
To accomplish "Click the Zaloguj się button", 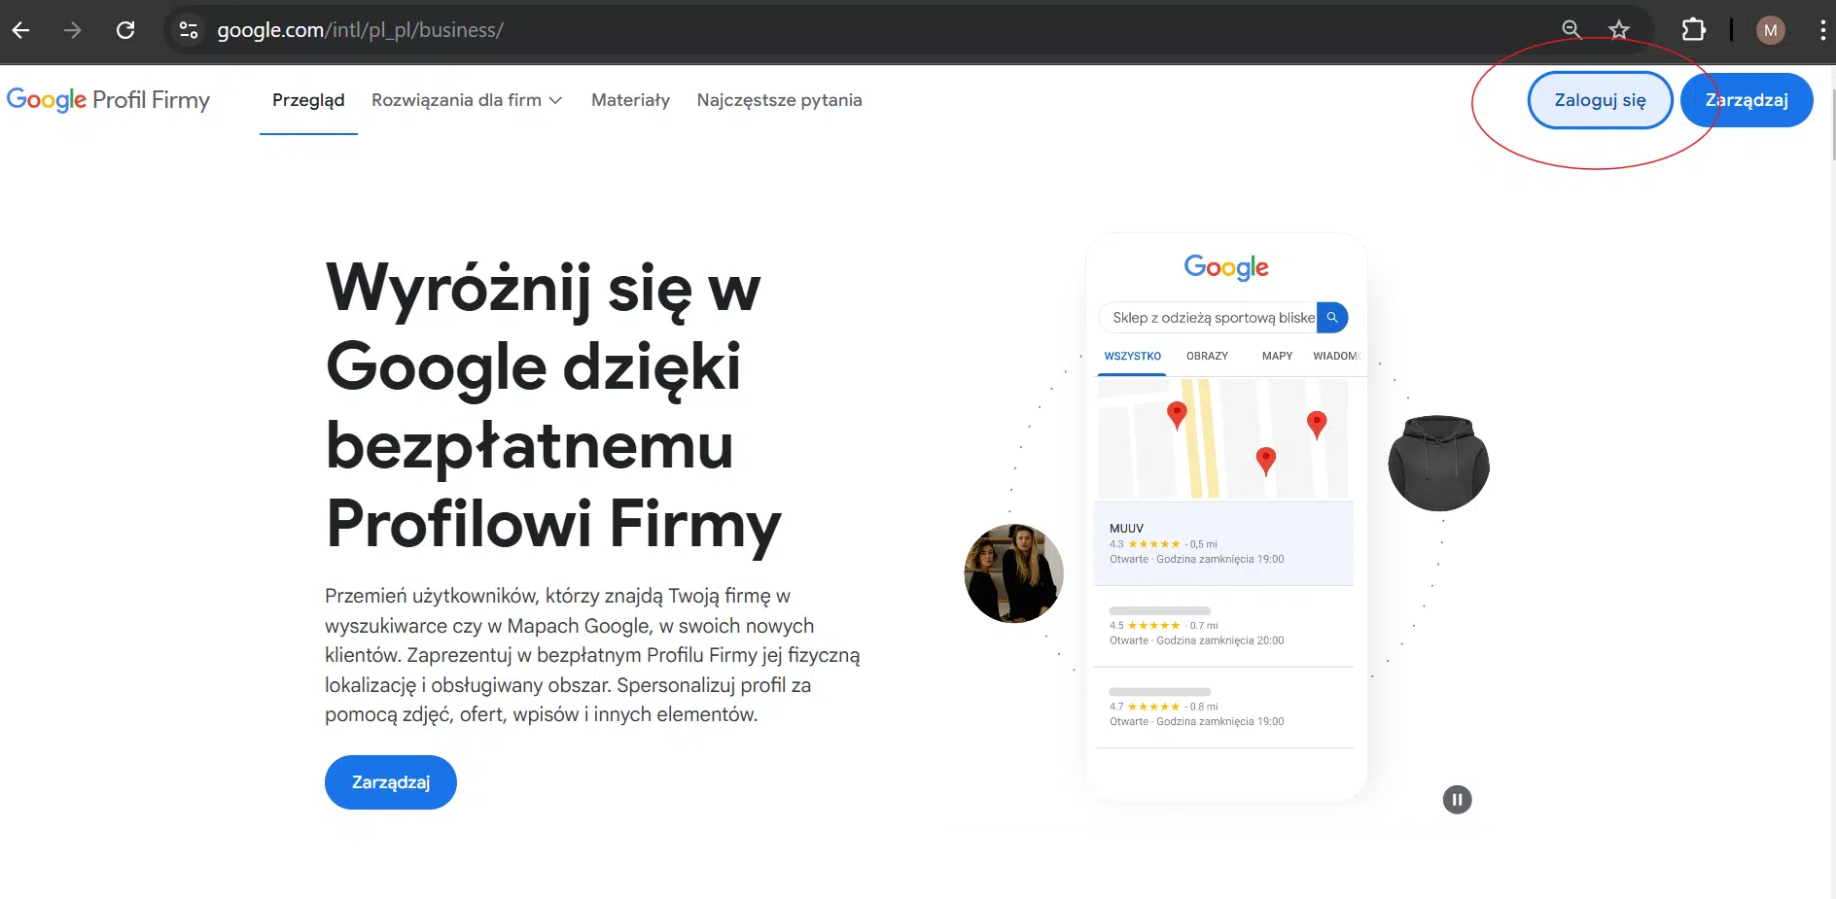I will tap(1600, 100).
